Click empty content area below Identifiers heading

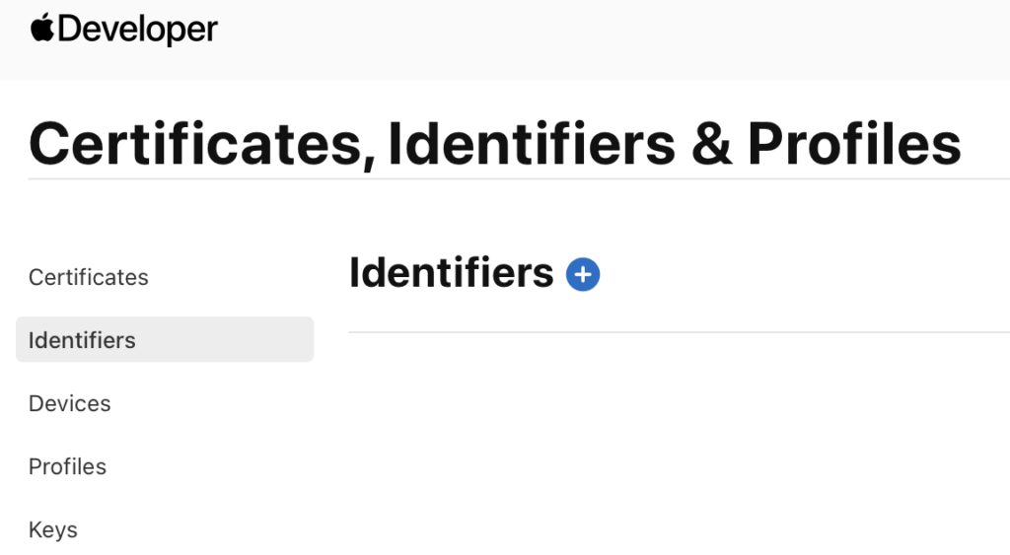click(x=671, y=444)
